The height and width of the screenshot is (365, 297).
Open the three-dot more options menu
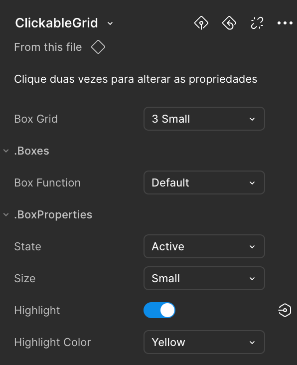[285, 23]
